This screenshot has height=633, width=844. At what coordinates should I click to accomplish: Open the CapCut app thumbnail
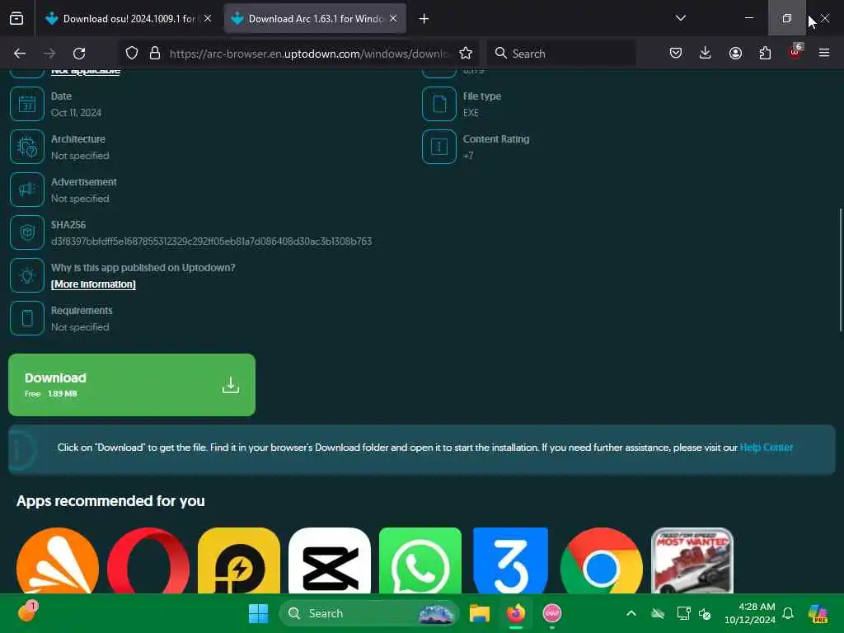pyautogui.click(x=330, y=560)
